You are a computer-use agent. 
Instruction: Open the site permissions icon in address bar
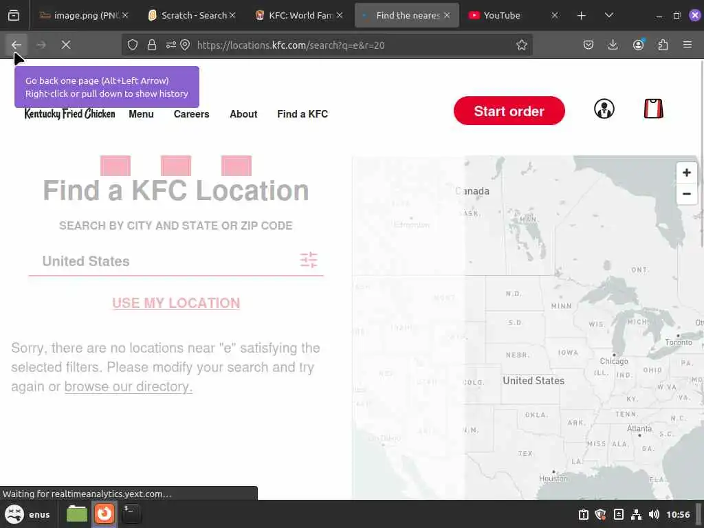170,45
